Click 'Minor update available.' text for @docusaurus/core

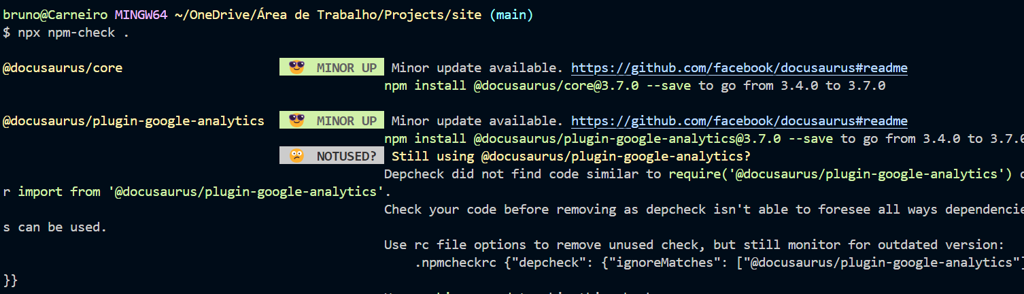[477, 68]
